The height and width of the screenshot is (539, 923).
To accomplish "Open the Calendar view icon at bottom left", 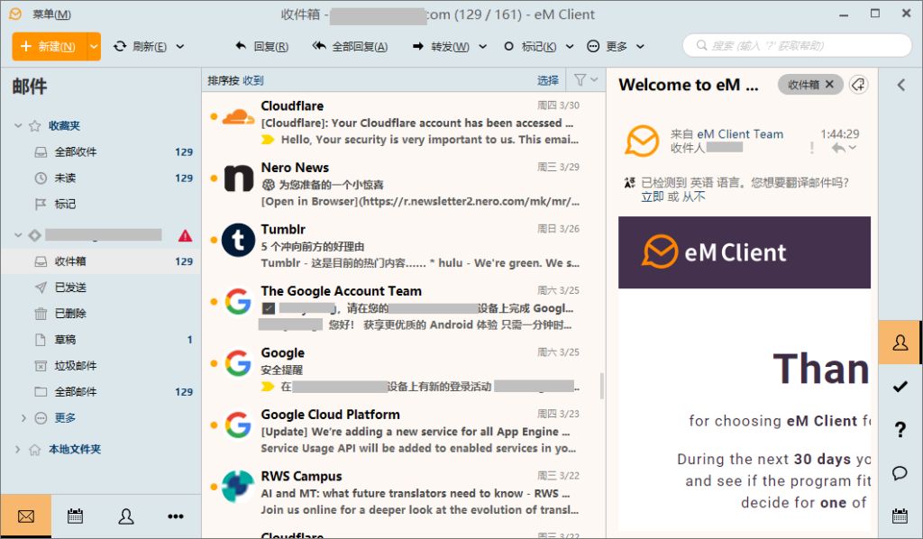I will click(75, 516).
